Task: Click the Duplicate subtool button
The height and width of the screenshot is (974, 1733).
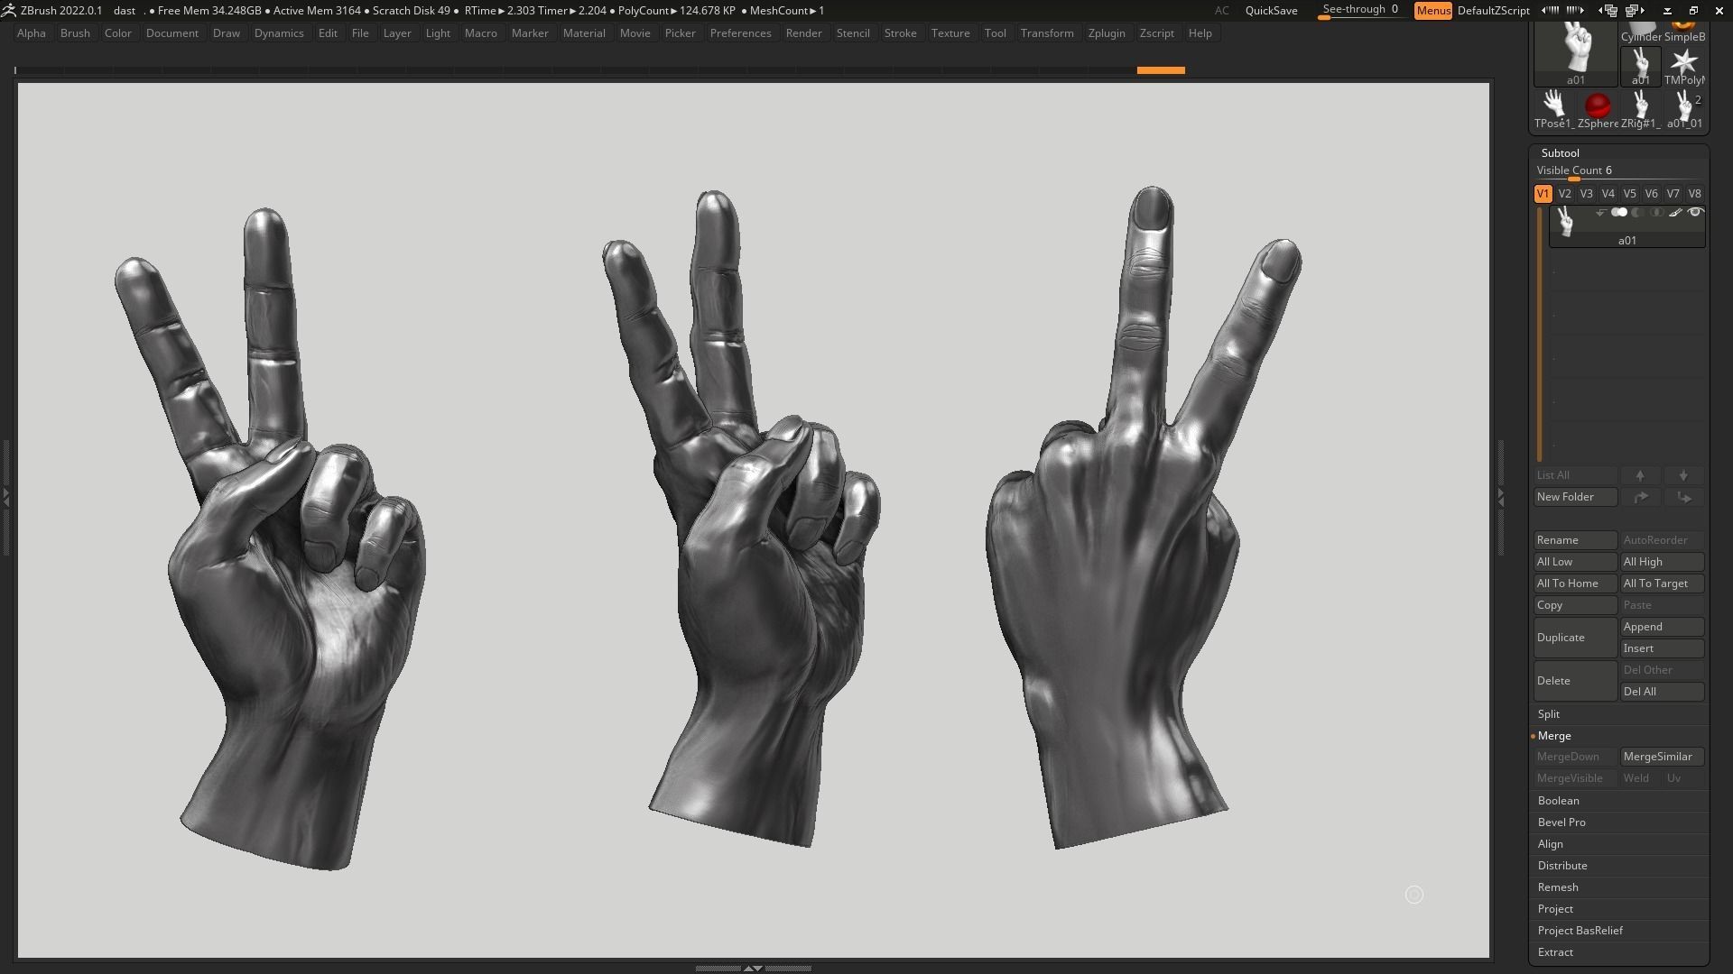Action: pos(1575,638)
